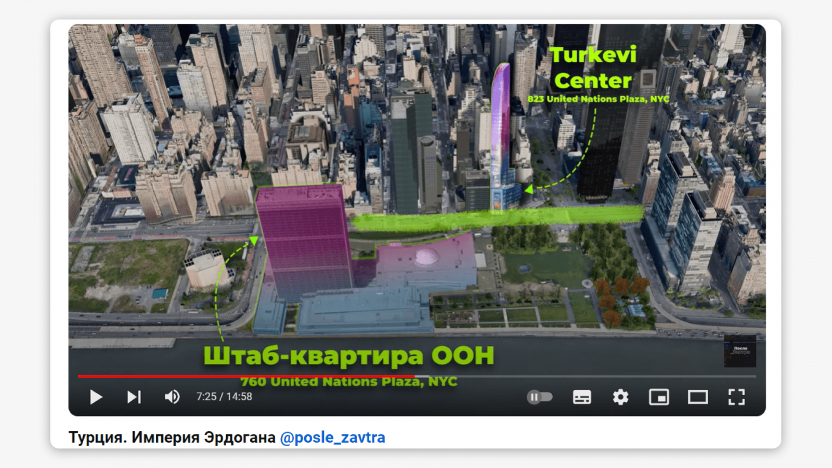
Task: Open the video settings gear
Action: (620, 397)
